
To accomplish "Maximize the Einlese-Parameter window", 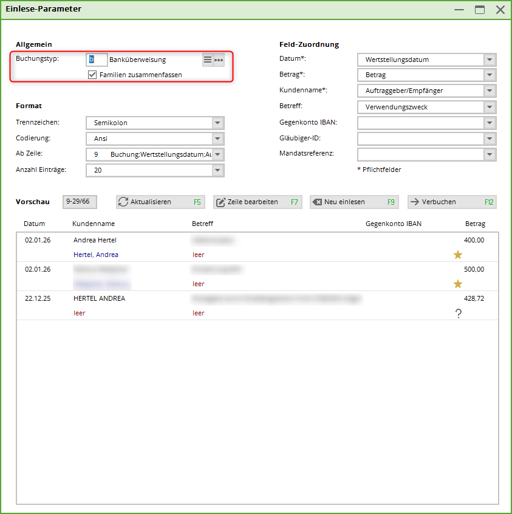I will [480, 10].
